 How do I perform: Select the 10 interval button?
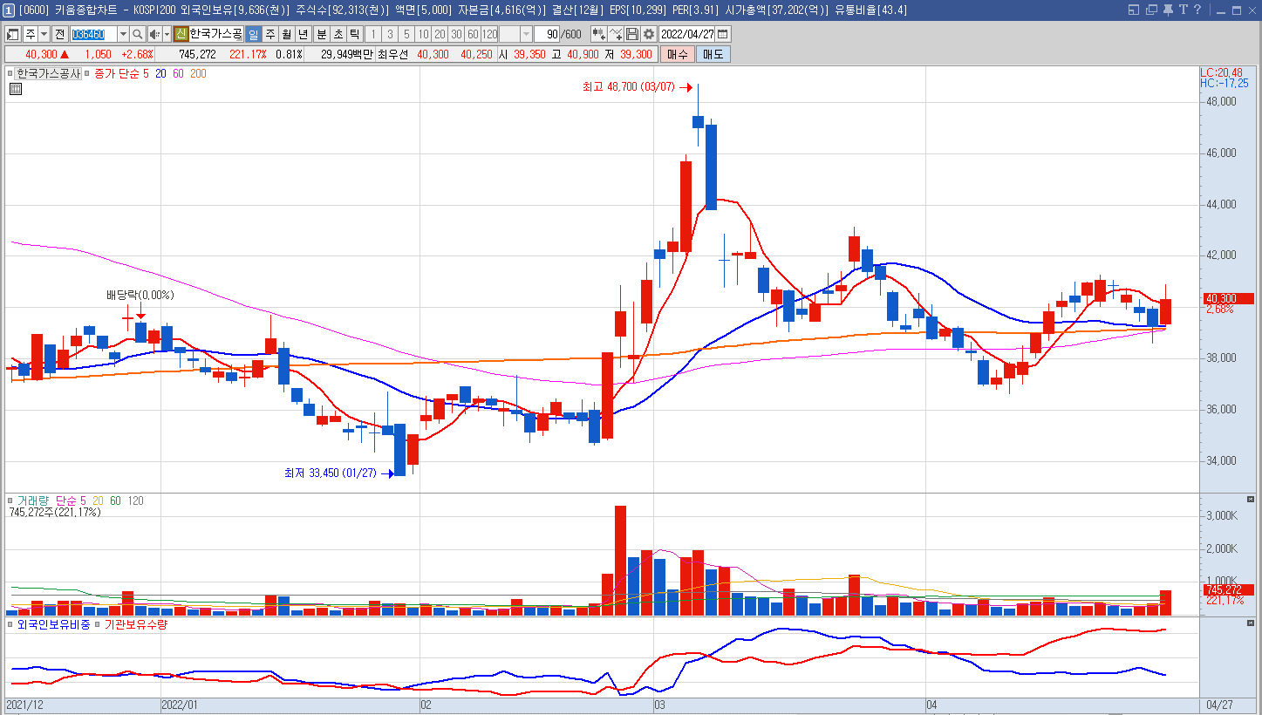pyautogui.click(x=423, y=34)
